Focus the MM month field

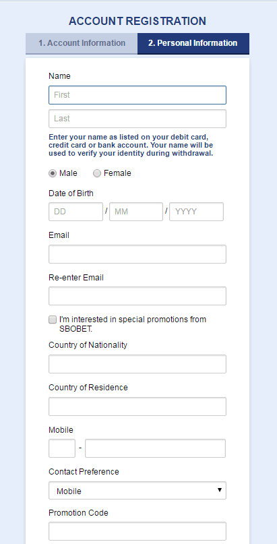coord(136,212)
